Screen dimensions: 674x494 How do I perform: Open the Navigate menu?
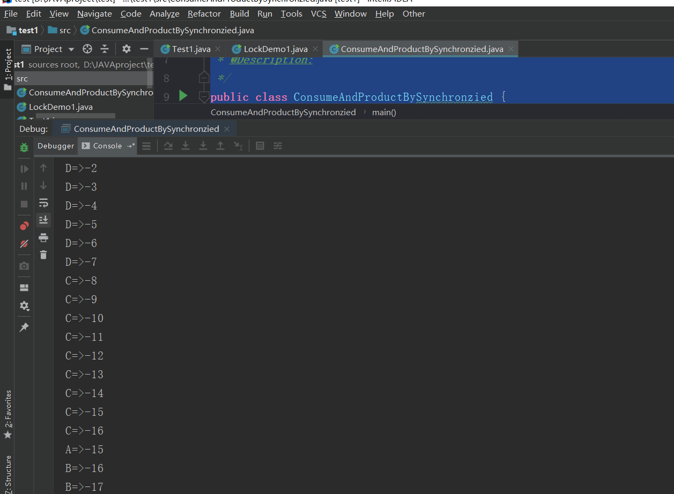click(94, 14)
